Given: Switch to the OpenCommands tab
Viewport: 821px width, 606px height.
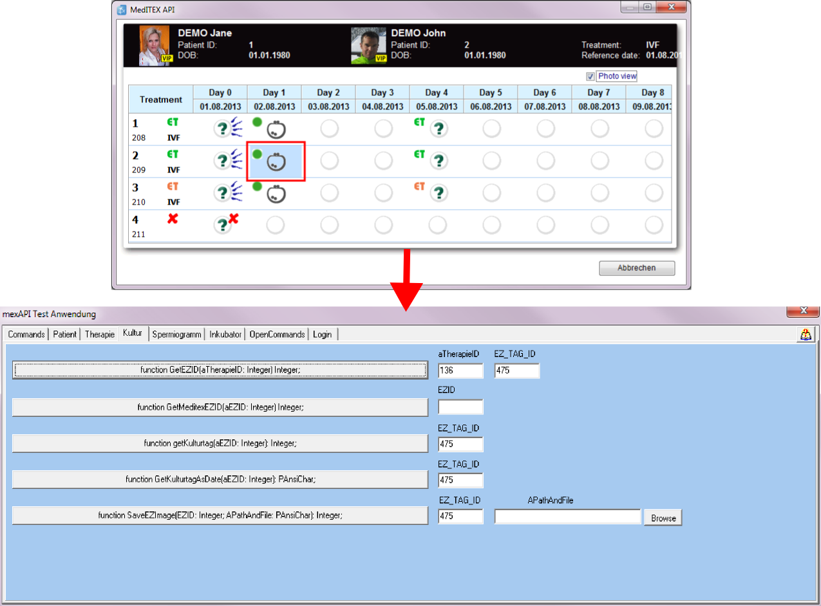Looking at the screenshot, I should 277,335.
